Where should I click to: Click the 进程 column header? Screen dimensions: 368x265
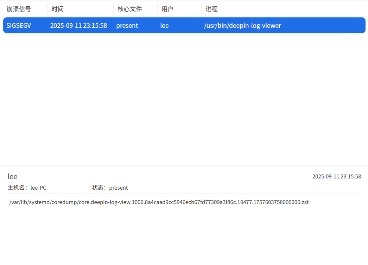tap(211, 9)
